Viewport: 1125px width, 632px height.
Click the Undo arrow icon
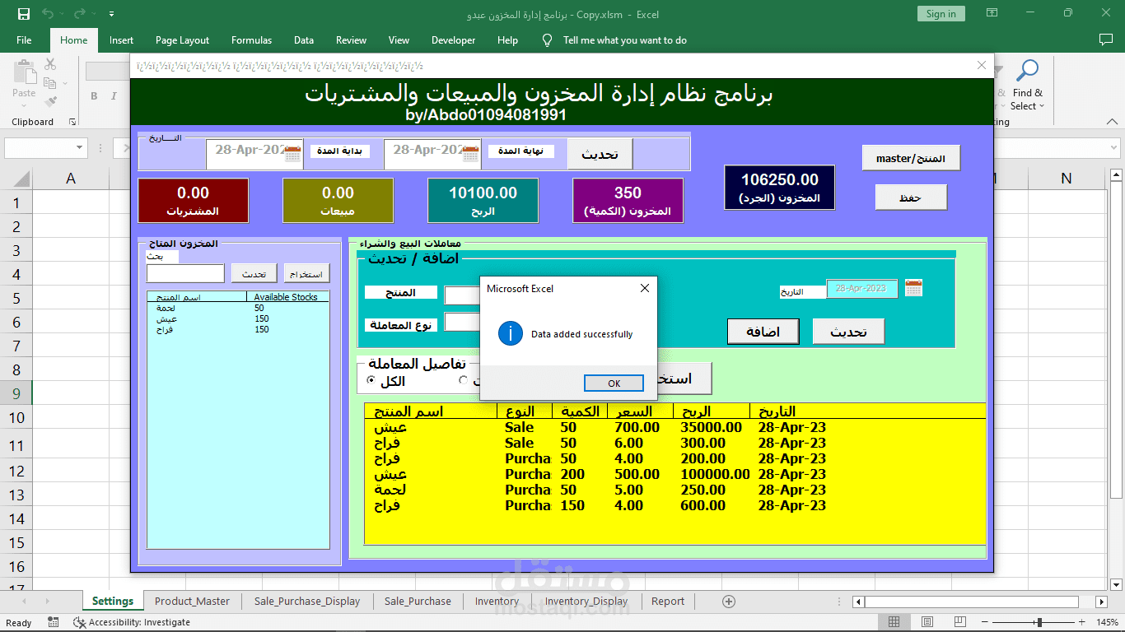pos(48,14)
